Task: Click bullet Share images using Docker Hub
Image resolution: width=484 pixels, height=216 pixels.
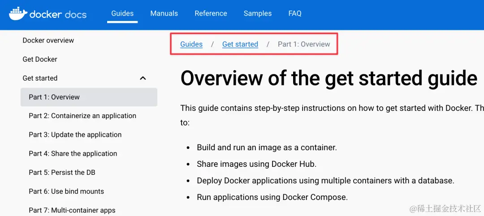Action: [256, 164]
